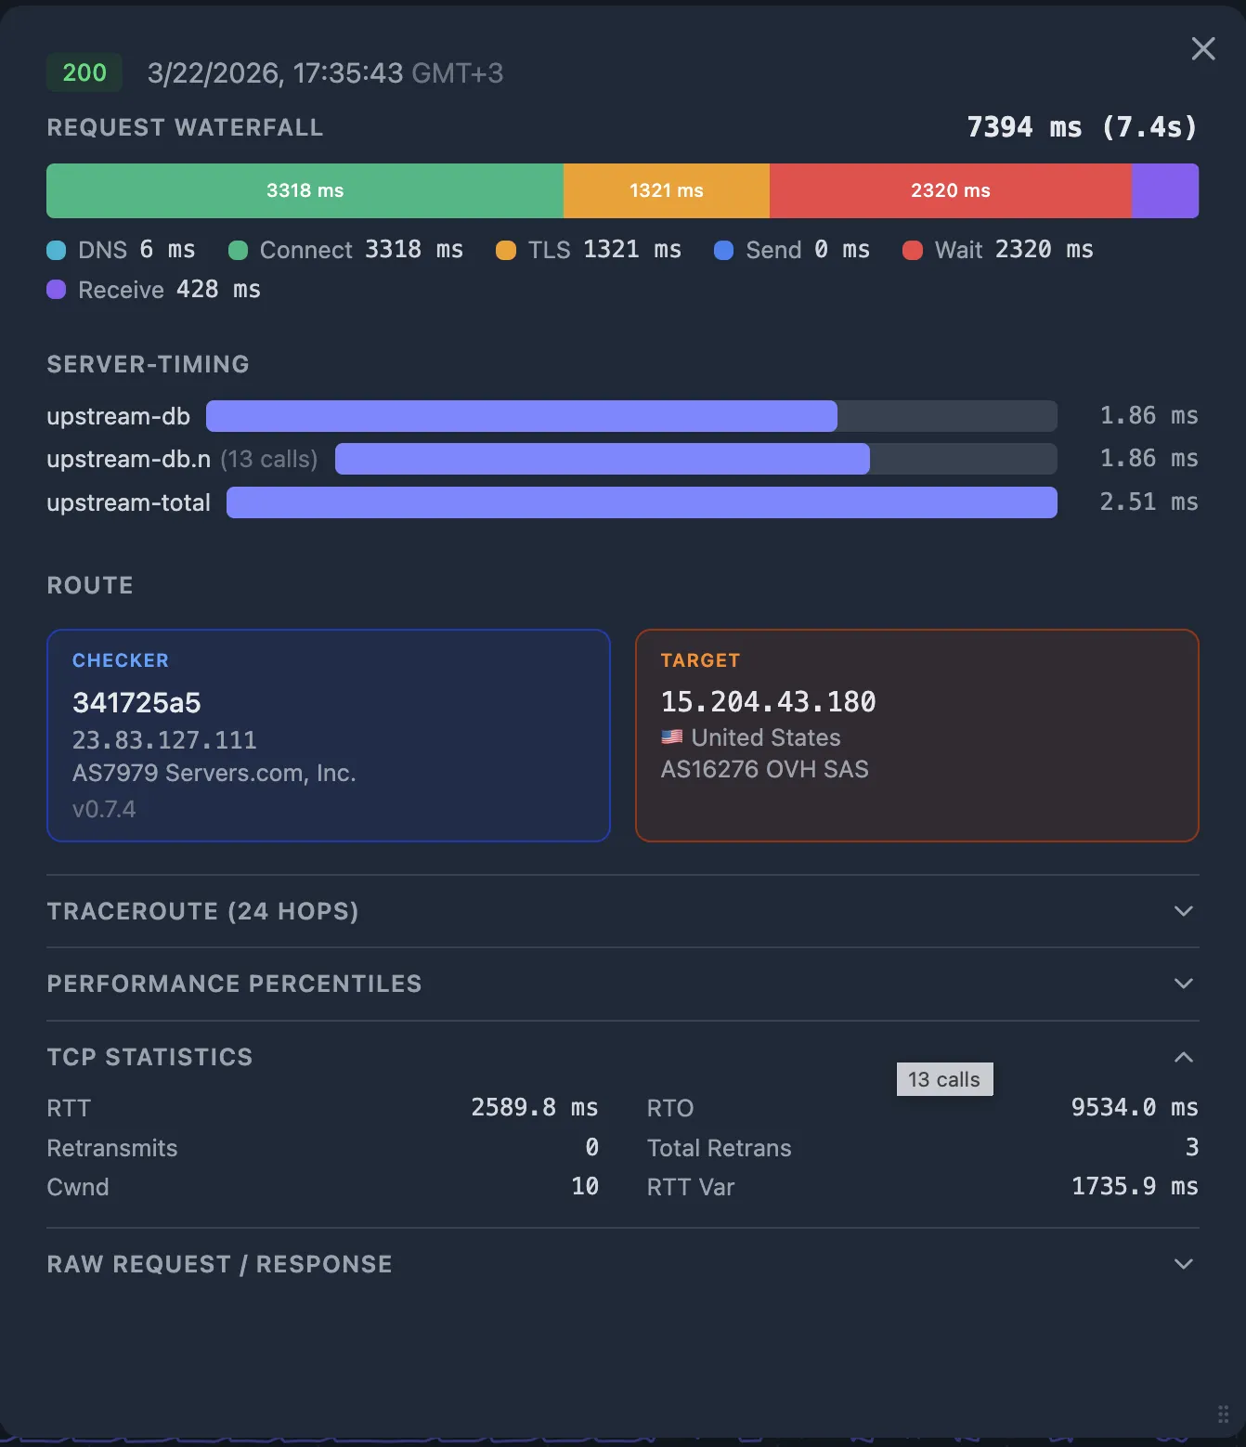Image resolution: width=1246 pixels, height=1447 pixels.
Task: Open the Server-Timing section header
Action: click(x=148, y=364)
